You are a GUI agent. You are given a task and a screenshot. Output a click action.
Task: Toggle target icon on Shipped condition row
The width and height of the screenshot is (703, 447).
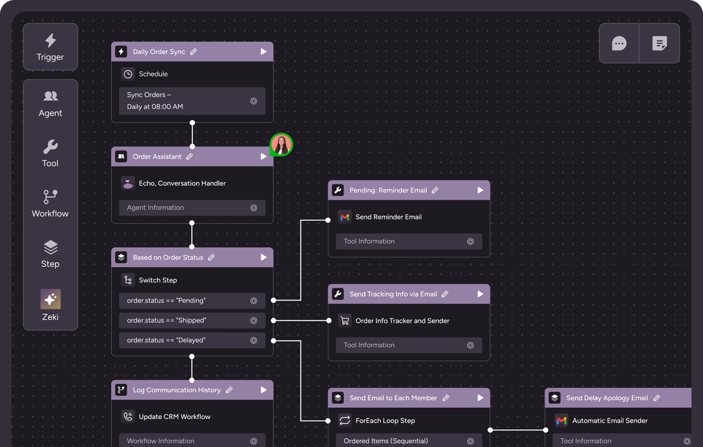click(254, 321)
